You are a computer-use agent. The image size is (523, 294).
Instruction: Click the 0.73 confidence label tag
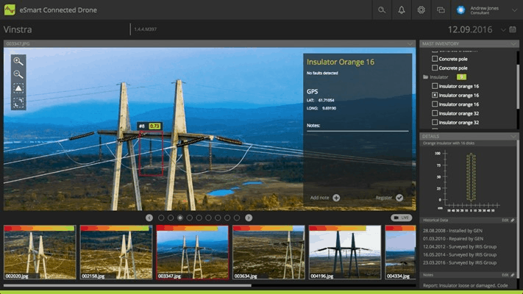tap(154, 126)
